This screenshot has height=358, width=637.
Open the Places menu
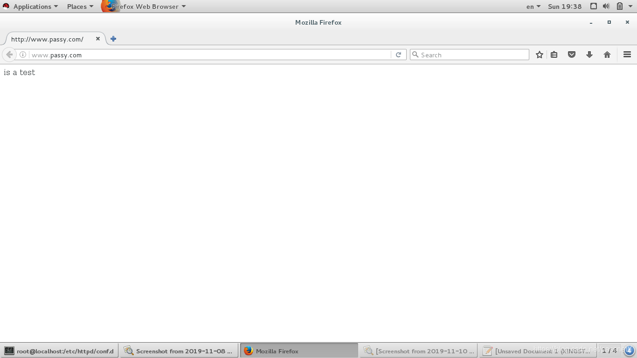click(x=80, y=7)
